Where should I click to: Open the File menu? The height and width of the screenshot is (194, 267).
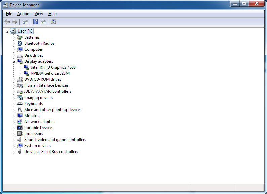pyautogui.click(x=9, y=14)
